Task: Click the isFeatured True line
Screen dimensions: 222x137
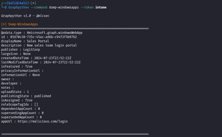Action: point(17,67)
